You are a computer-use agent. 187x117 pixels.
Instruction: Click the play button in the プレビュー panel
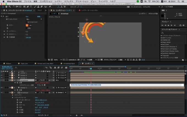pyautogui.click(x=169, y=25)
